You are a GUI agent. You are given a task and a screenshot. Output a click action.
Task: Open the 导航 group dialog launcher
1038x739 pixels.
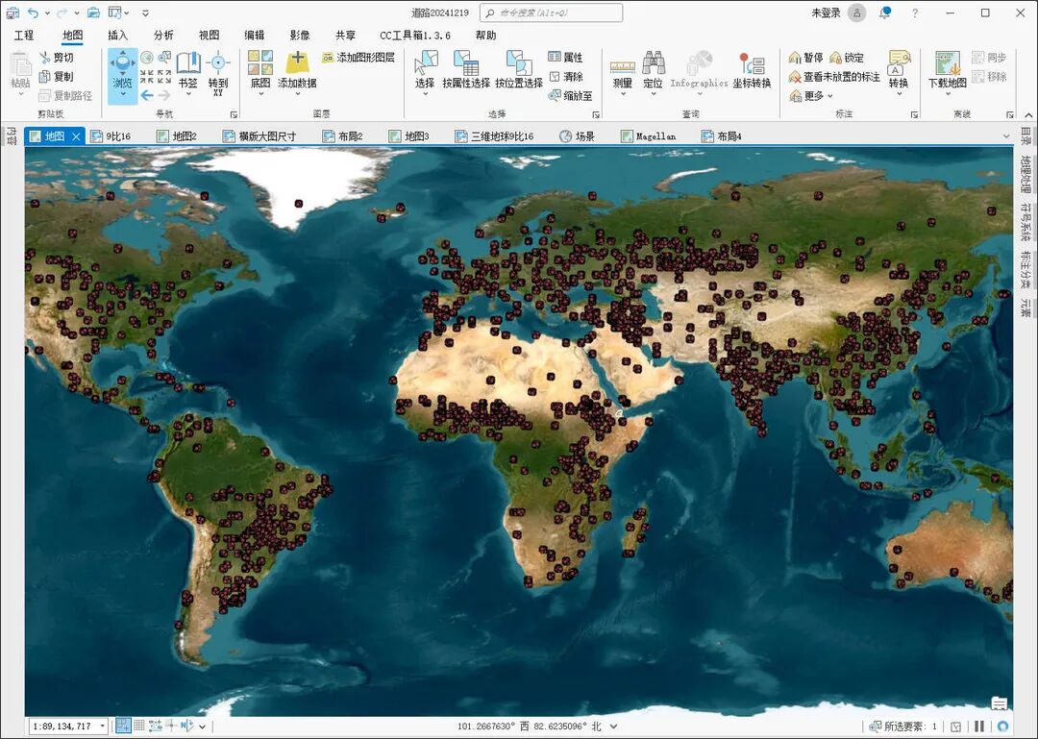233,114
